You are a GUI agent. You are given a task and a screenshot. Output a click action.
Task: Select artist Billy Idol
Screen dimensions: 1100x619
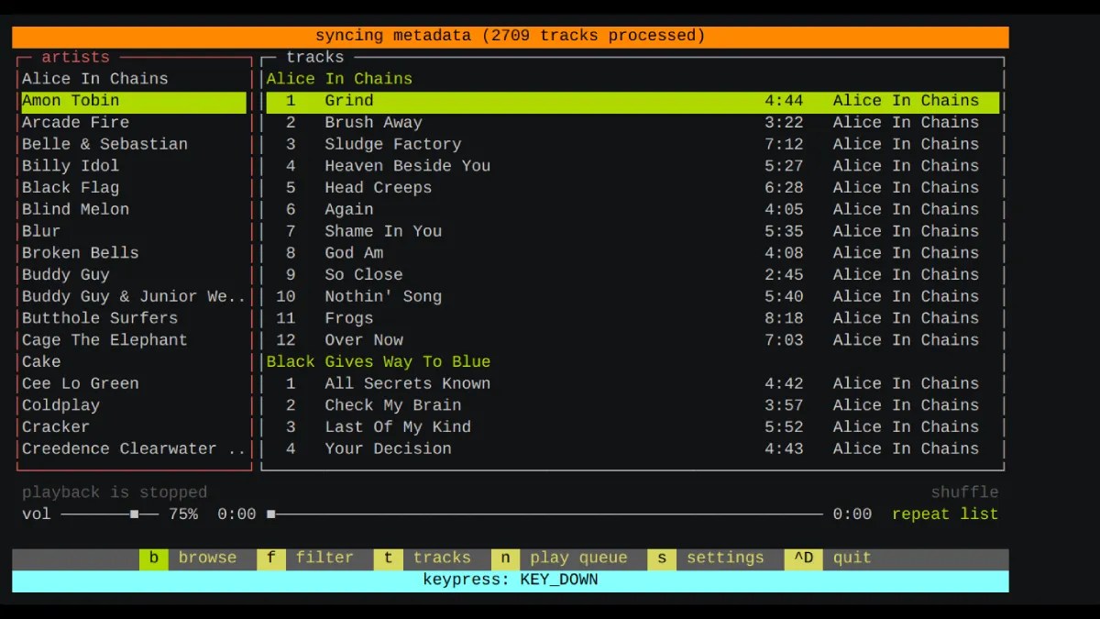click(70, 165)
